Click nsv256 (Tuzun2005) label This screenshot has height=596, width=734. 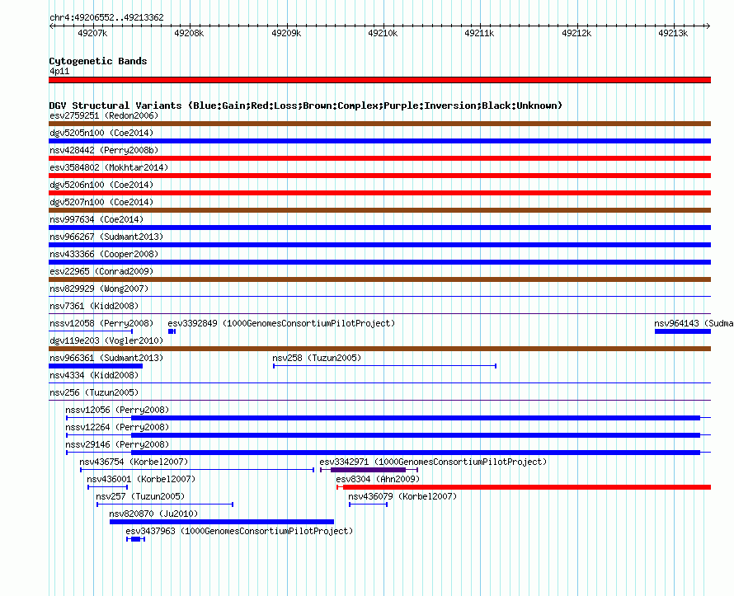94,392
